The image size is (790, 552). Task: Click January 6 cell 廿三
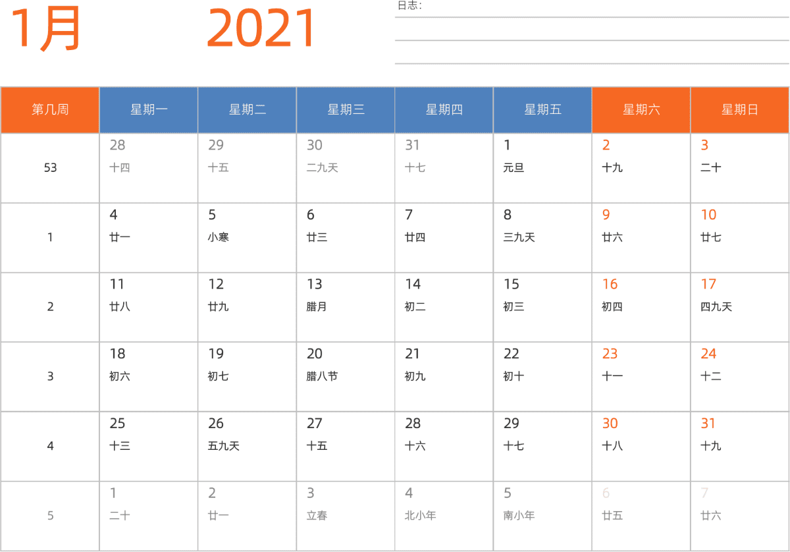346,238
